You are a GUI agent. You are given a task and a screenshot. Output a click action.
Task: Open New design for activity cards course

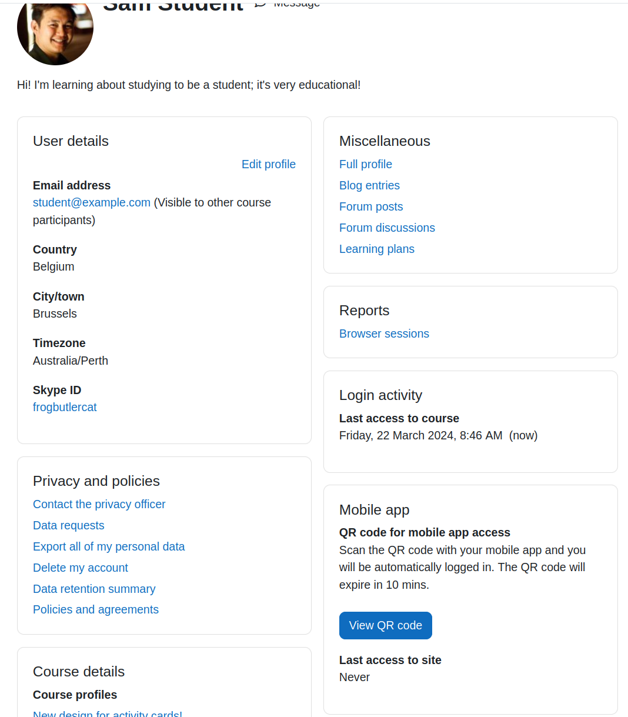108,713
